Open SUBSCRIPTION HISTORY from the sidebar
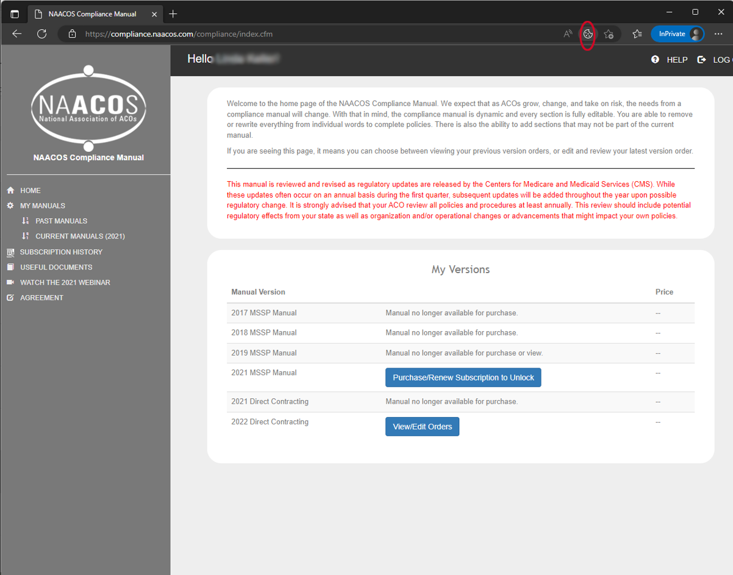733x575 pixels. 61,252
